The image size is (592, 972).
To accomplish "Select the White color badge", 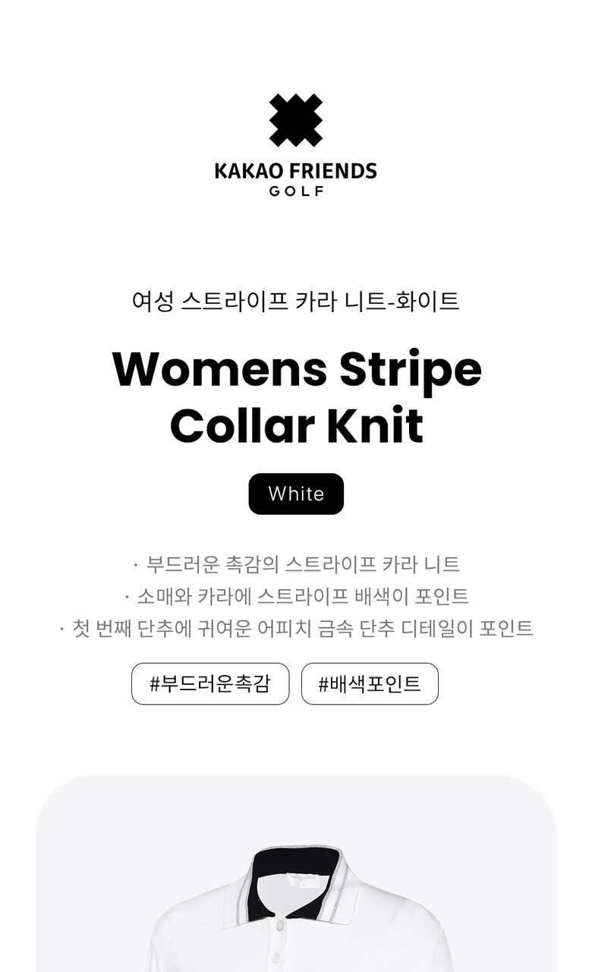I will pyautogui.click(x=296, y=494).
